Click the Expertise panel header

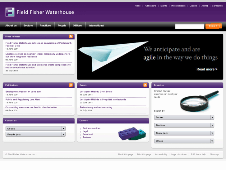coord(187,85)
